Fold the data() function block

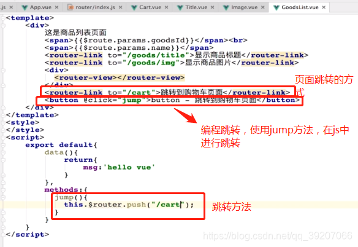[3, 153]
